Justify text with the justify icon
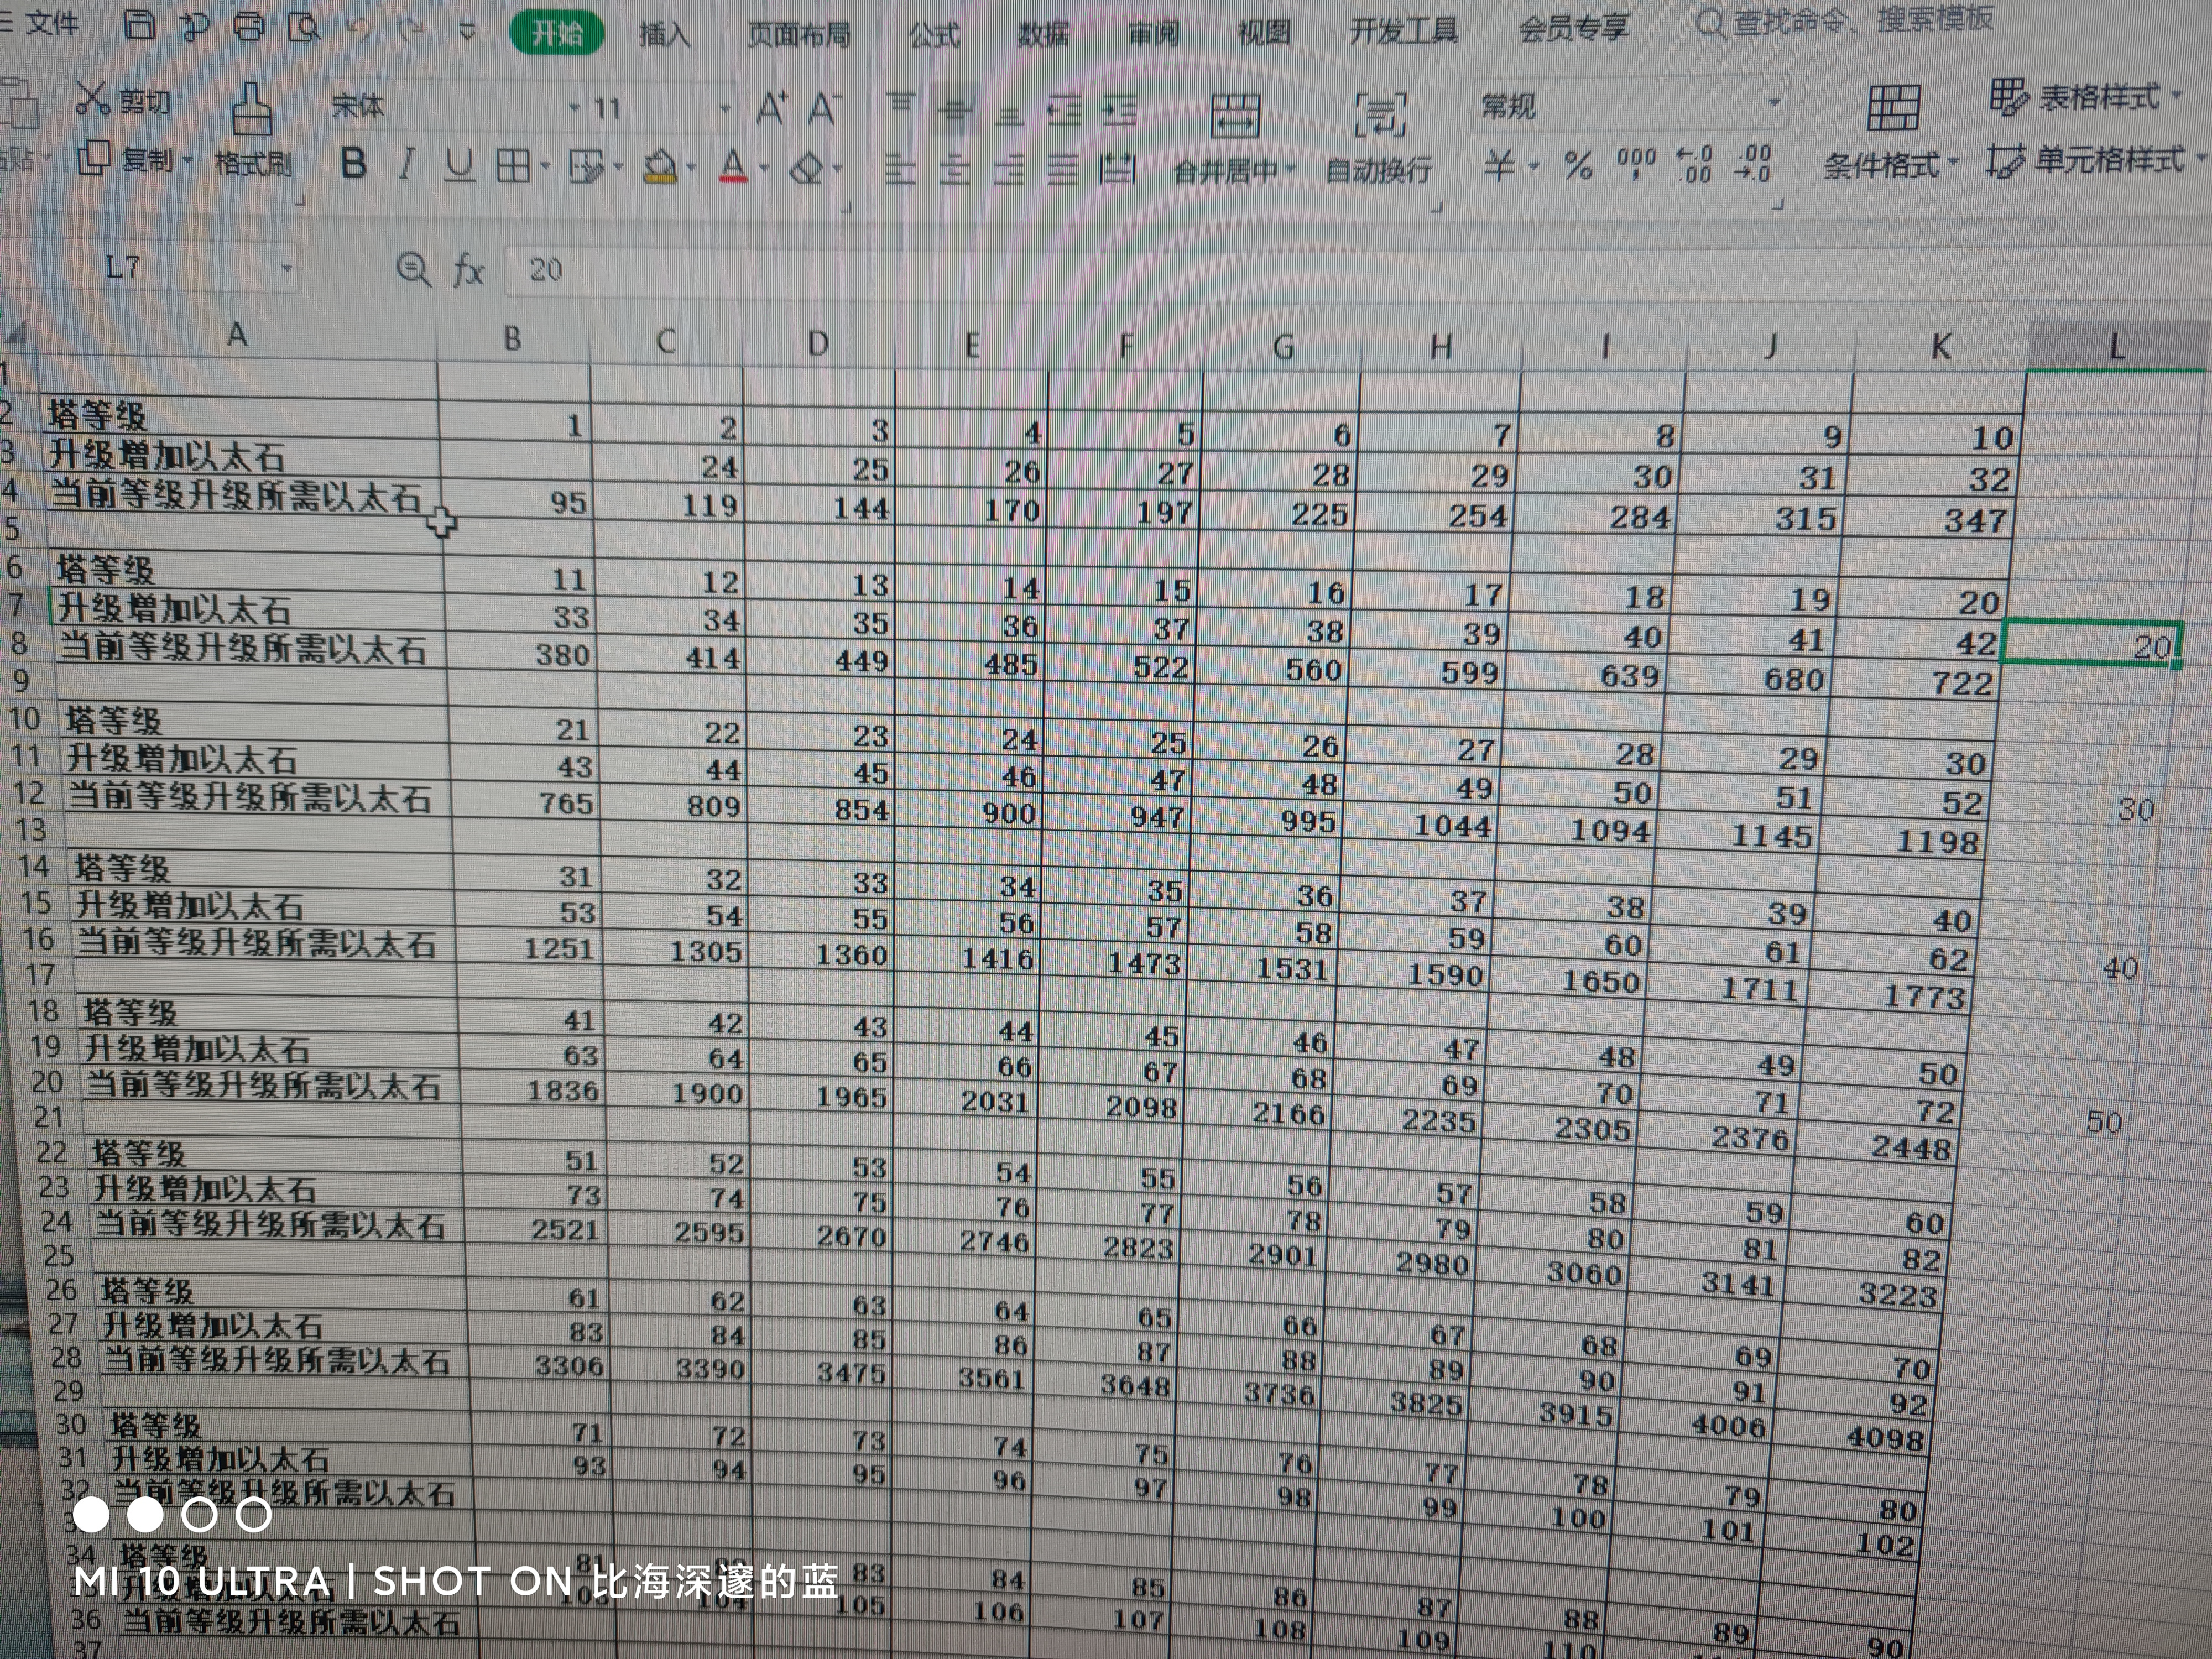This screenshot has width=2212, height=1659. point(1063,170)
